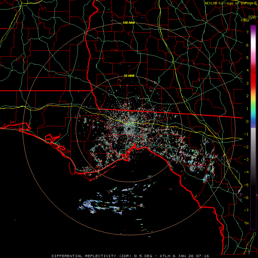Screen dimensions: 258x258
Task: Click the 100 NMI range ring label
Action: pos(129,23)
